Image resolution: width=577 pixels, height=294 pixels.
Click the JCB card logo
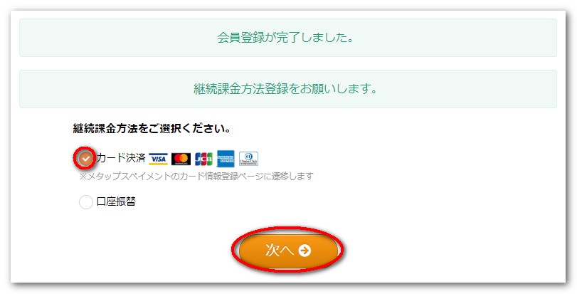[204, 159]
